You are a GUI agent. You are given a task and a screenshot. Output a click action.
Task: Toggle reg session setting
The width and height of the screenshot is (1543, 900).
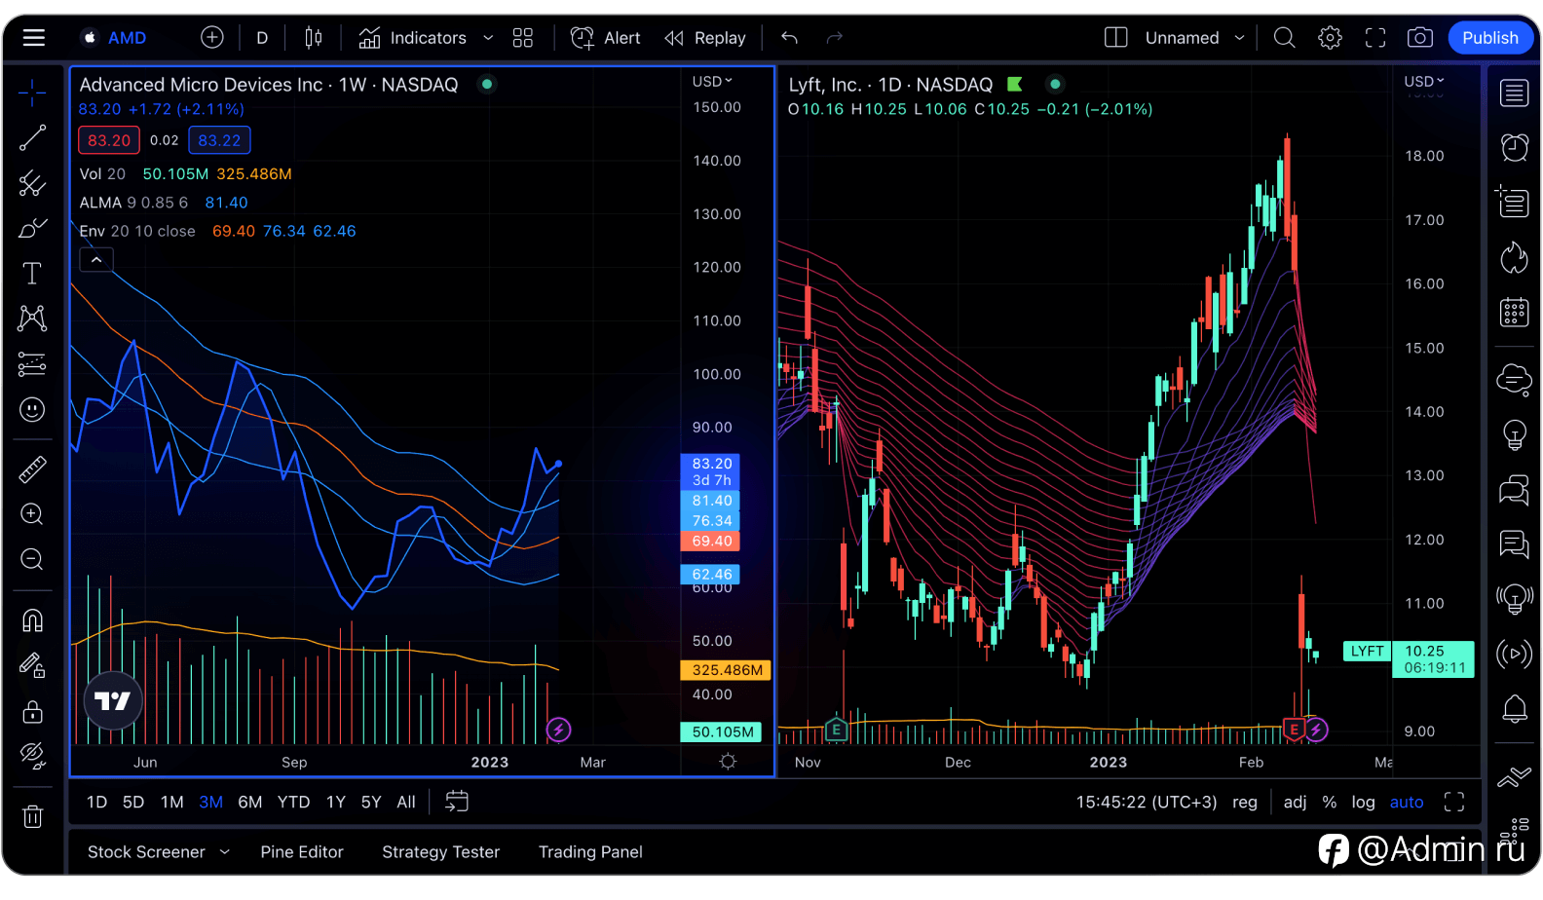click(1245, 803)
